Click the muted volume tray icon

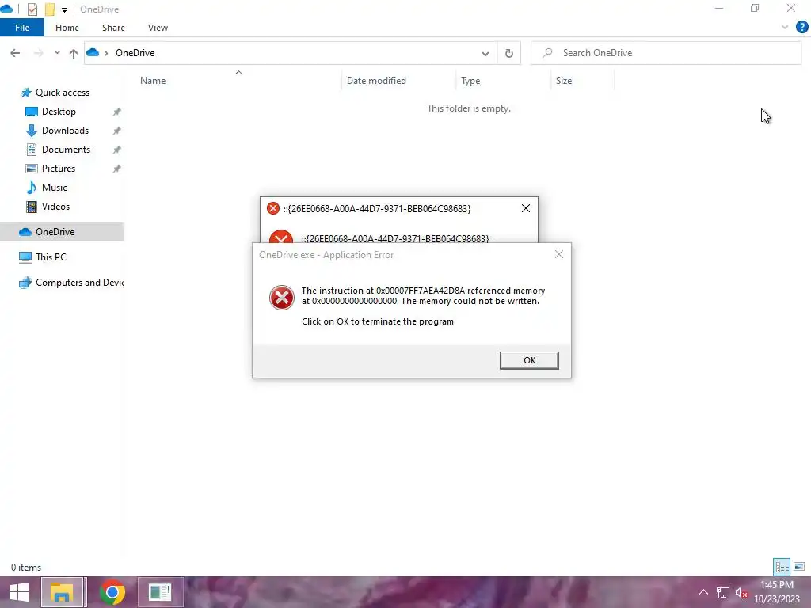741,592
